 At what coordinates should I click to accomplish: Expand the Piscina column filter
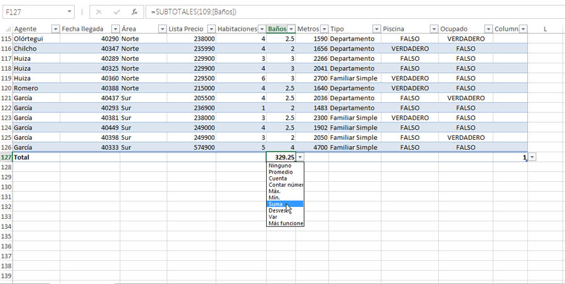click(x=433, y=29)
